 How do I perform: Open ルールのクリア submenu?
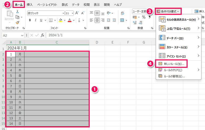pyautogui.click(x=178, y=70)
